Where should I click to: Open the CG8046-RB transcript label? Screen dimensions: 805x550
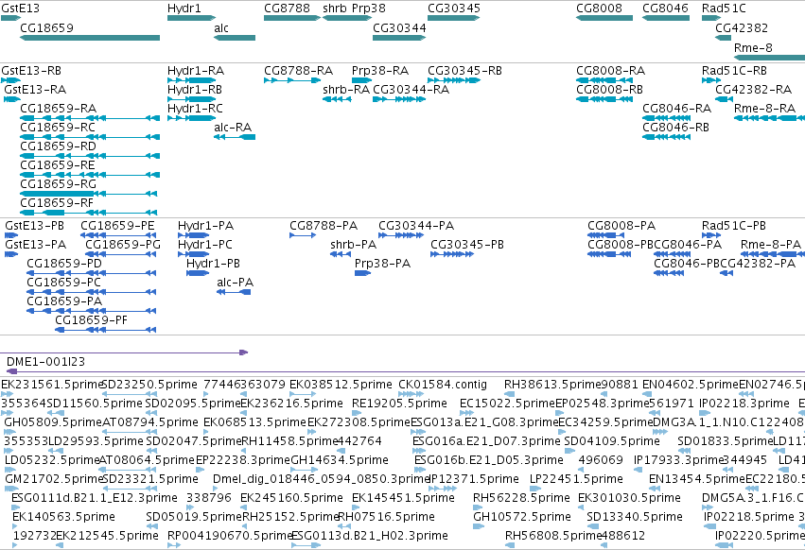675,128
